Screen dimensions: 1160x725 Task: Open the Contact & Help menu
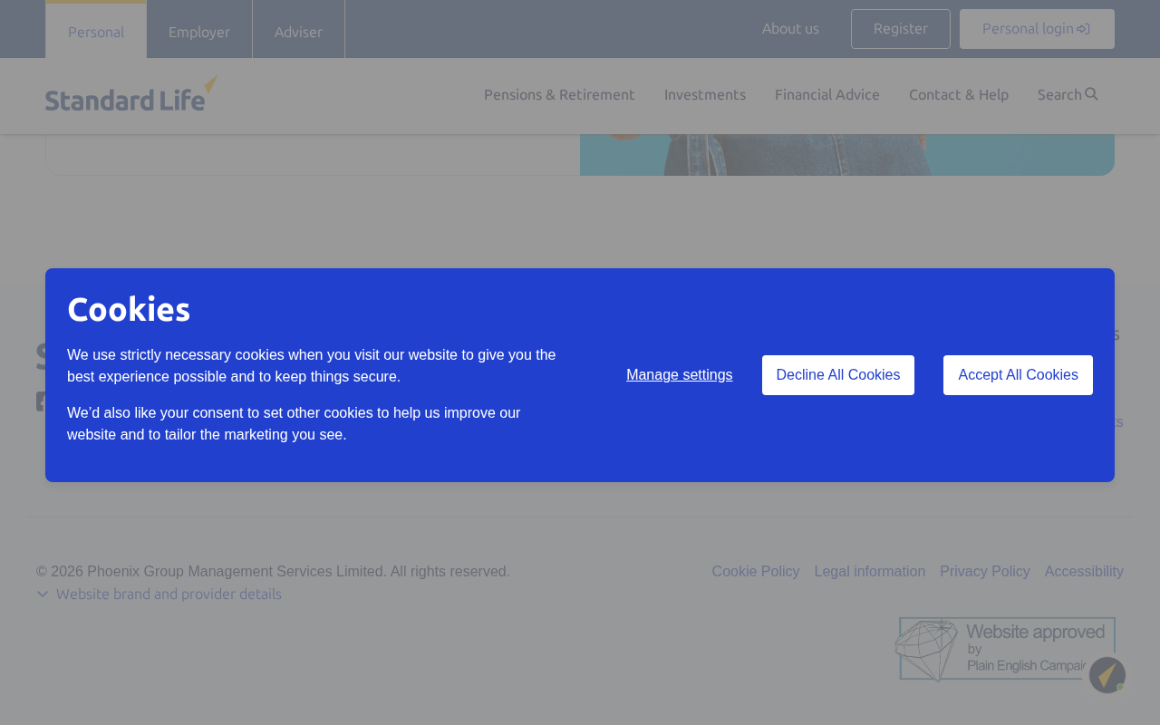(x=959, y=94)
